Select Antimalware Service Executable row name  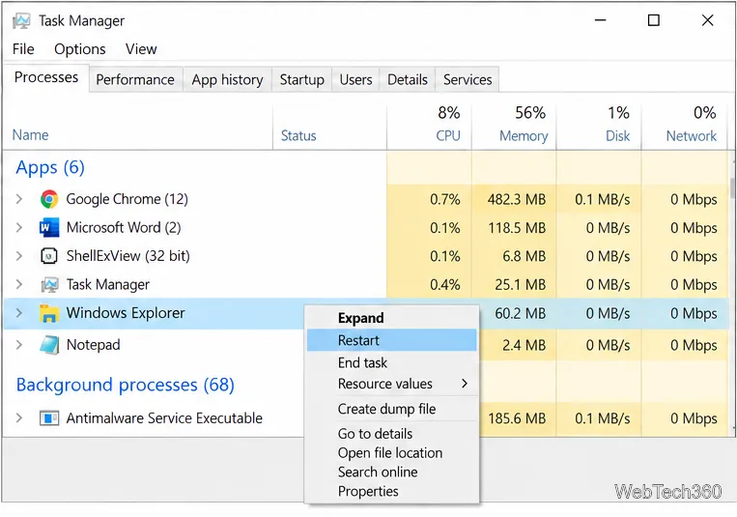coord(164,417)
